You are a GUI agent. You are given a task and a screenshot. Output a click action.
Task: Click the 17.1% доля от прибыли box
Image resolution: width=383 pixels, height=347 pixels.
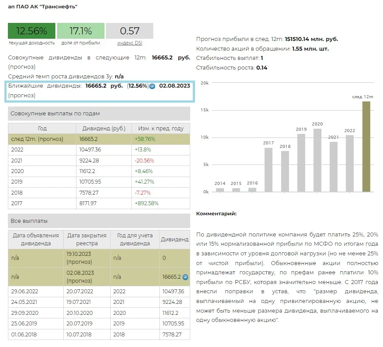tap(81, 31)
